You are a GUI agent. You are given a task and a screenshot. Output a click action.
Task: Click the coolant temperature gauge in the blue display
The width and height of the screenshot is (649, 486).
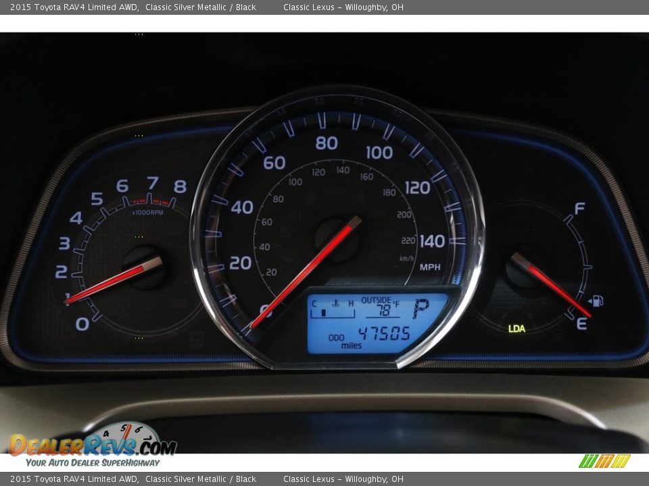(333, 308)
